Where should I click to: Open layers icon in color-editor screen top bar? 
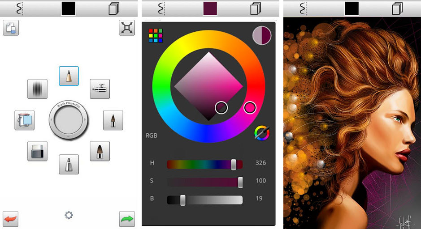point(256,8)
